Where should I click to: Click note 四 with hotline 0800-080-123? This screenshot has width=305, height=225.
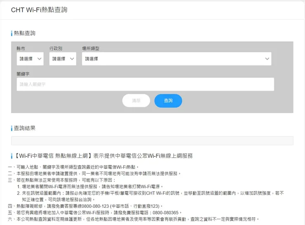(x=85, y=206)
